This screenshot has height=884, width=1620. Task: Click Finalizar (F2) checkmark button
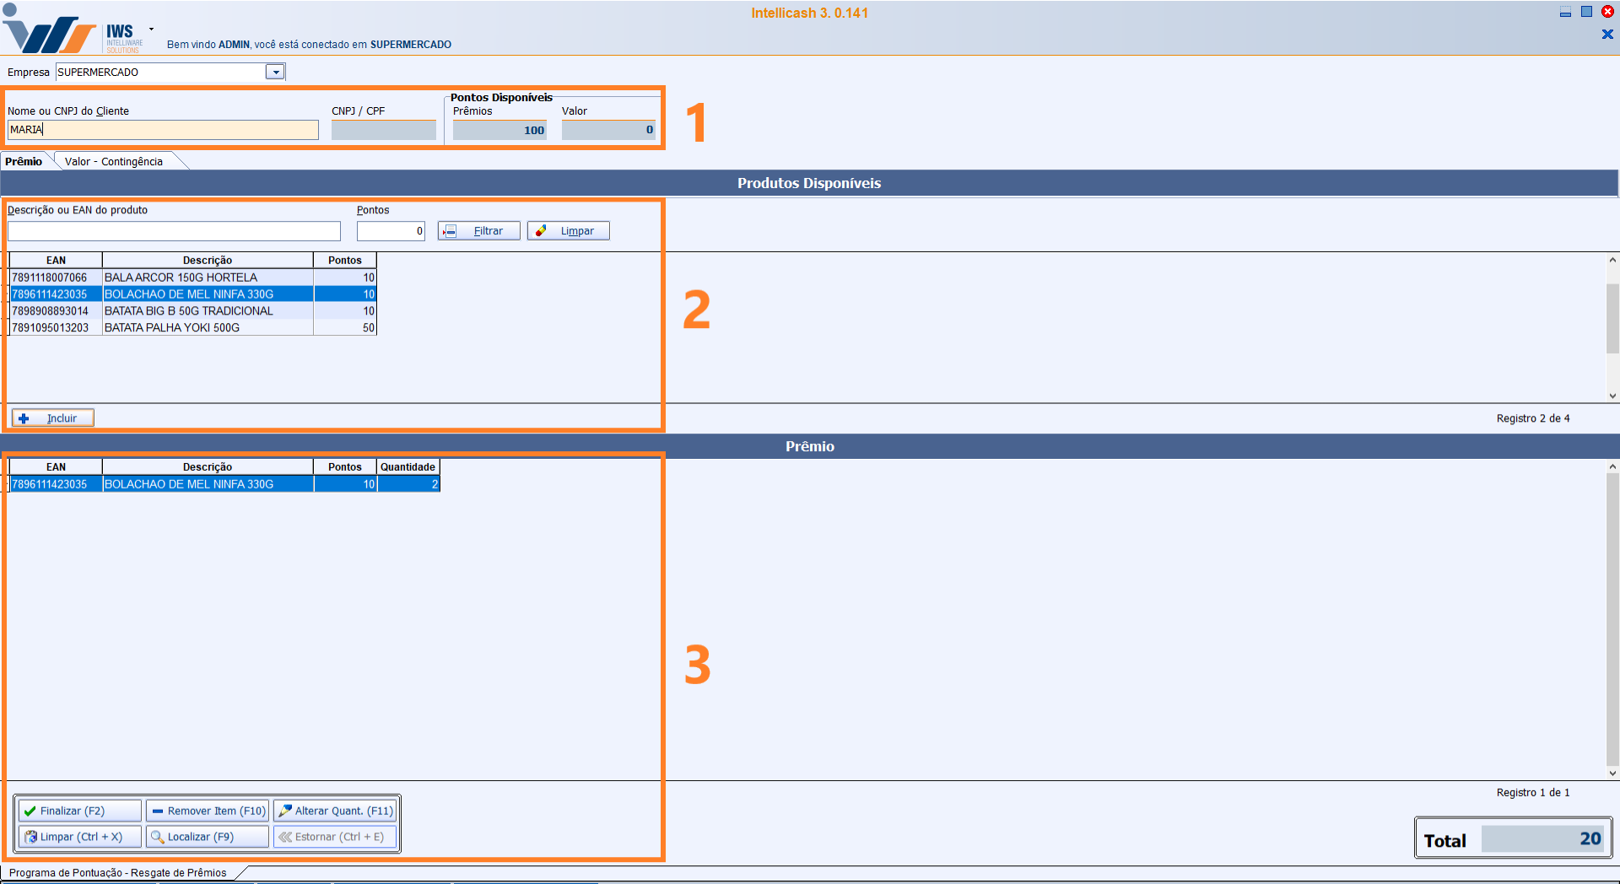point(79,811)
